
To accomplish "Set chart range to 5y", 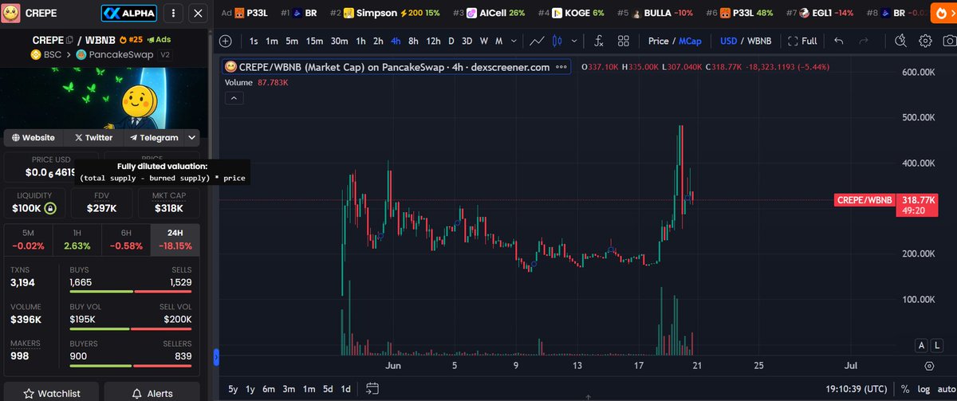I will (x=232, y=388).
